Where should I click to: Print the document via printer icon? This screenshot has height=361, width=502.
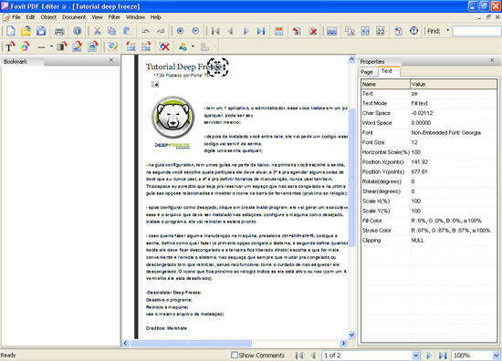pyautogui.click(x=59, y=31)
